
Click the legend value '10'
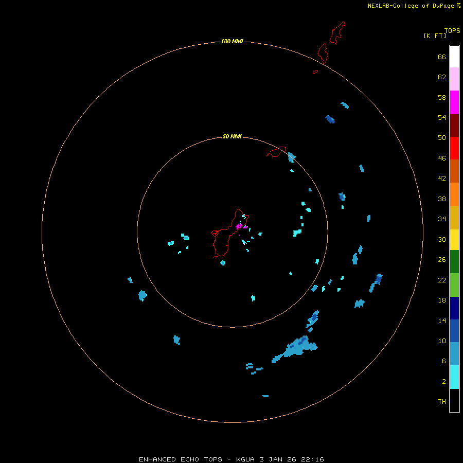442,341
